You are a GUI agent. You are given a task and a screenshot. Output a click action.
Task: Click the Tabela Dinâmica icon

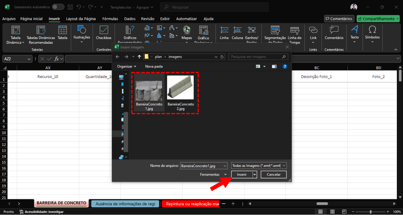15,30
